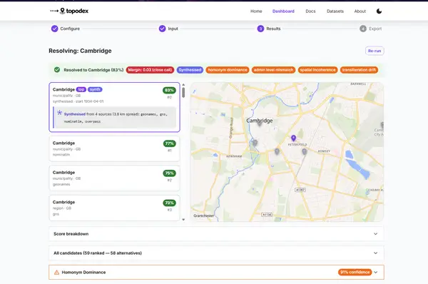Click the admin level mismatch badge
The width and height of the screenshot is (428, 284).
tap(273, 70)
